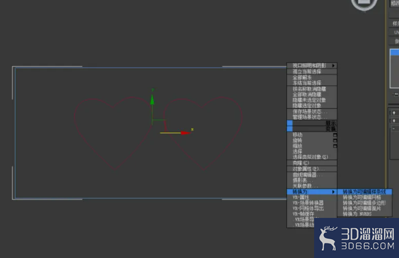Click the arrow beside 视口照明和阴影
The width and height of the screenshot is (399, 258).
tap(333, 65)
